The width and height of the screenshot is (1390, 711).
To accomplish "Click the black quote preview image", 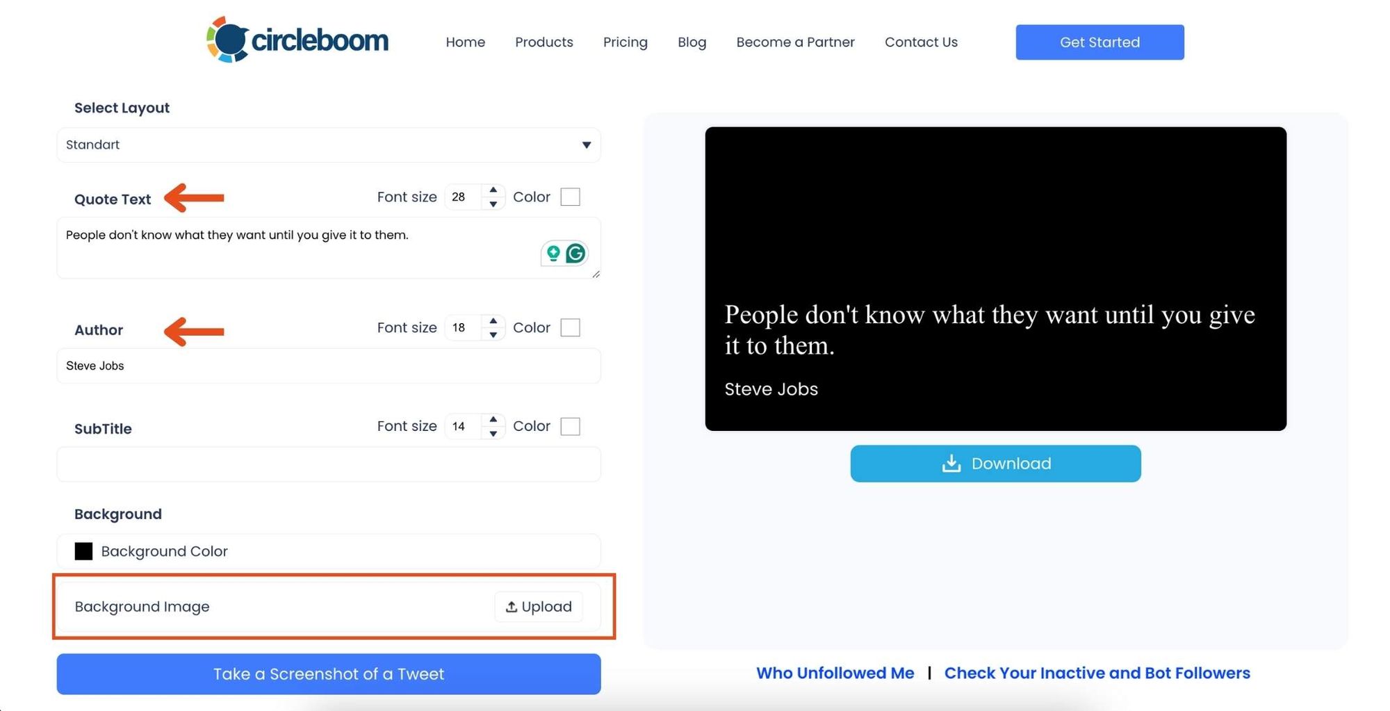I will [x=995, y=279].
